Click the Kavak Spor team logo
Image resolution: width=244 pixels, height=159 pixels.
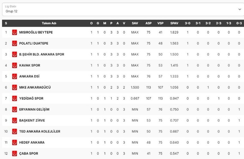coord(15,65)
